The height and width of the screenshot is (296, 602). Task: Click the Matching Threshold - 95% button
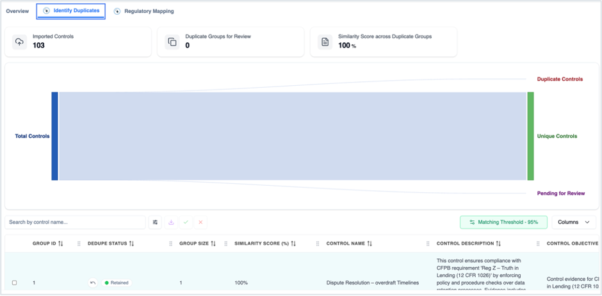tap(504, 222)
